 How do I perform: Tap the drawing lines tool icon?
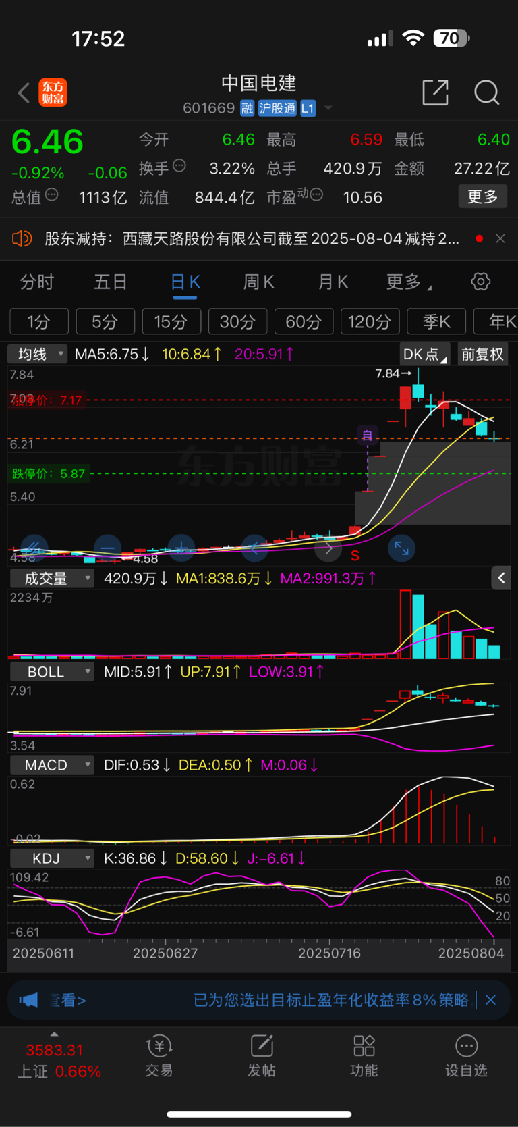(x=34, y=548)
